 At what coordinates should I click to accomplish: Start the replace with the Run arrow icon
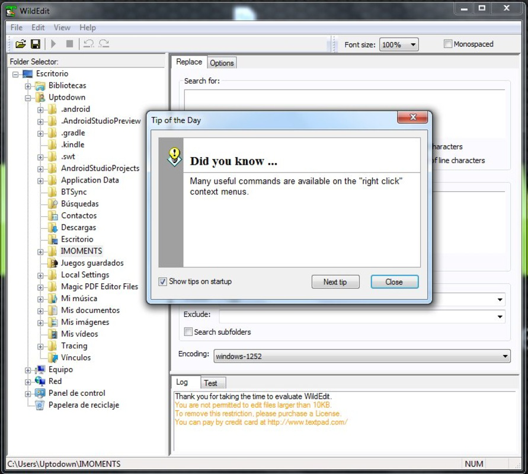[53, 44]
